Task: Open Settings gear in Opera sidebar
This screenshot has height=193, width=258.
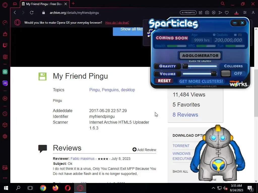Action: 5,136
